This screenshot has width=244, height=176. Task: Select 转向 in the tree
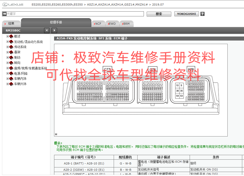pyautogui.click(x=17, y=63)
